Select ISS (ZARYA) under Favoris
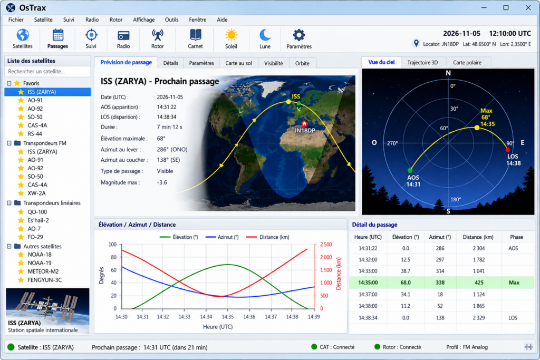Screen dimensions: 540x360 (x=47, y=92)
